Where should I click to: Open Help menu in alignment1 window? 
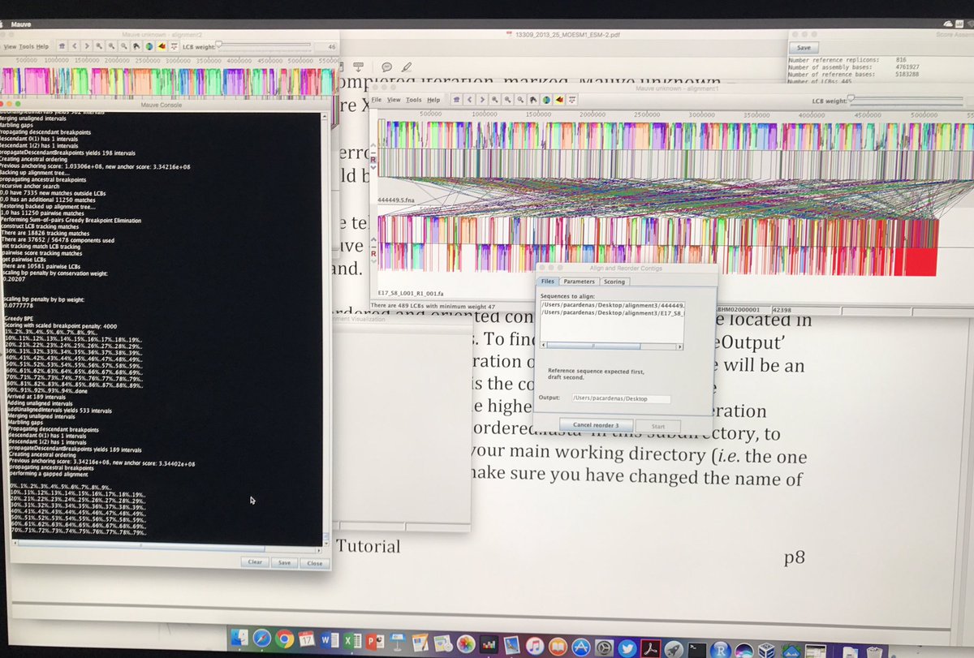(x=434, y=100)
